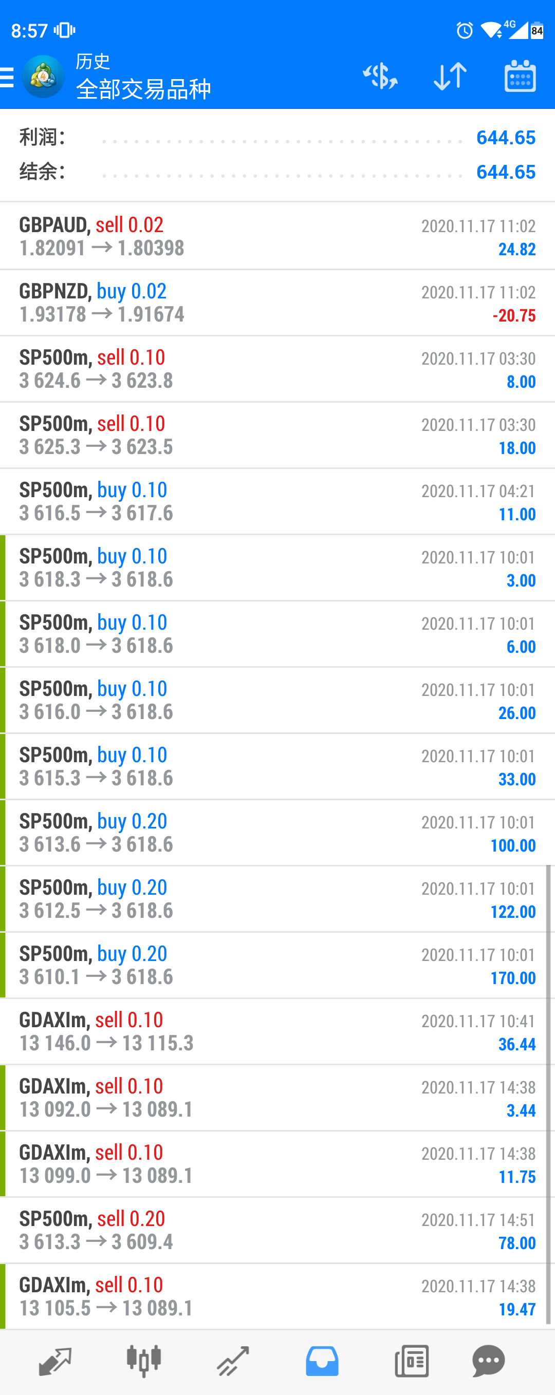Select the GBPAUD sell 0.02 trade
Image resolution: width=555 pixels, height=1395 pixels.
[277, 237]
